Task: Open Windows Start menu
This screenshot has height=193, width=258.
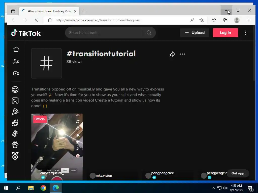Action: [6, 188]
